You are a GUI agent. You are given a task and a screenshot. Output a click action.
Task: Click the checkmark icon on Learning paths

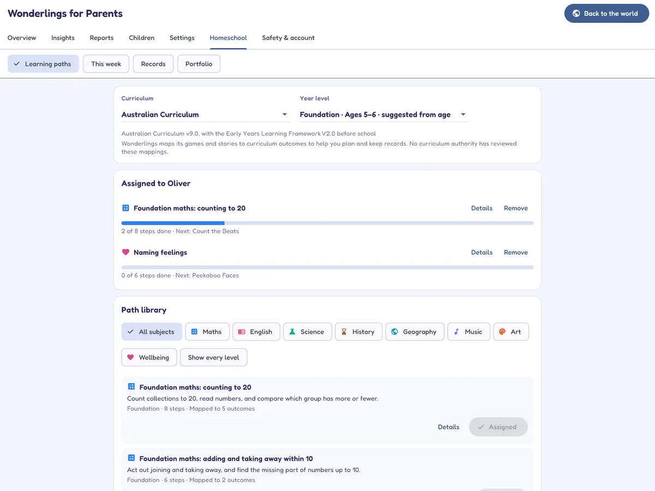pyautogui.click(x=17, y=64)
